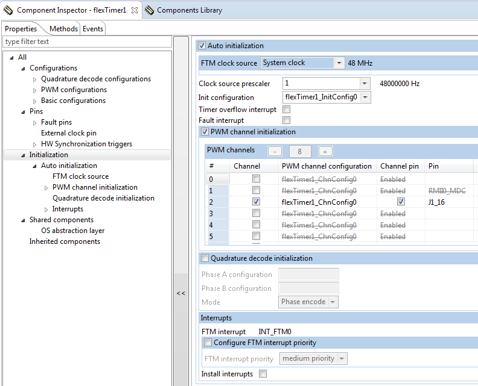Uncheck Channel pin checkbox for channel 2
Image resolution: width=478 pixels, height=386 pixels.
tap(401, 201)
